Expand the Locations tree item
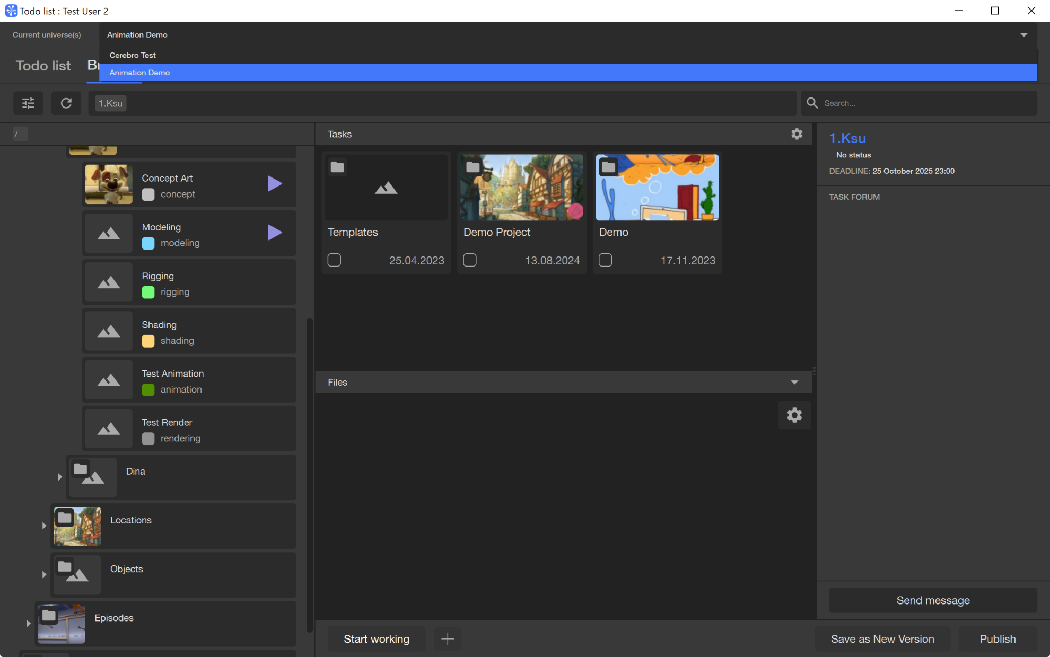 44,526
